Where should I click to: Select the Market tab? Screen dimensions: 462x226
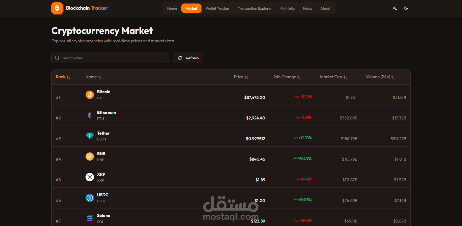point(191,8)
